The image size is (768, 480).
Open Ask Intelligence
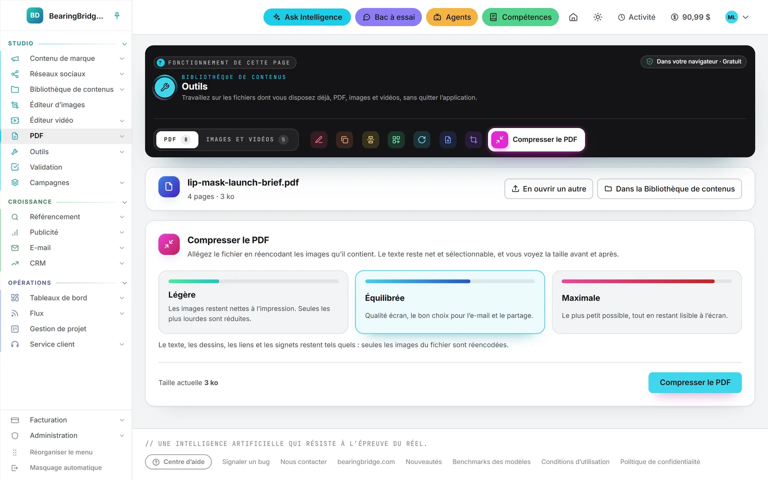click(307, 17)
